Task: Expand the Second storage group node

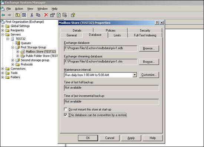Action: [13, 60]
